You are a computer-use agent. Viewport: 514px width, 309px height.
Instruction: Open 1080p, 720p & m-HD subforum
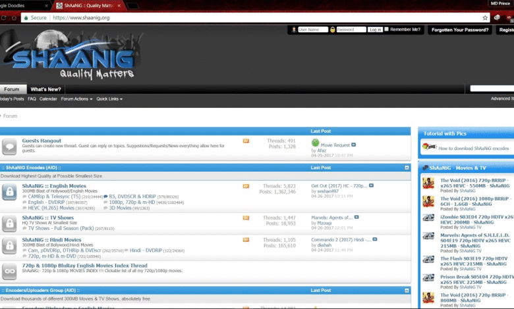point(132,202)
